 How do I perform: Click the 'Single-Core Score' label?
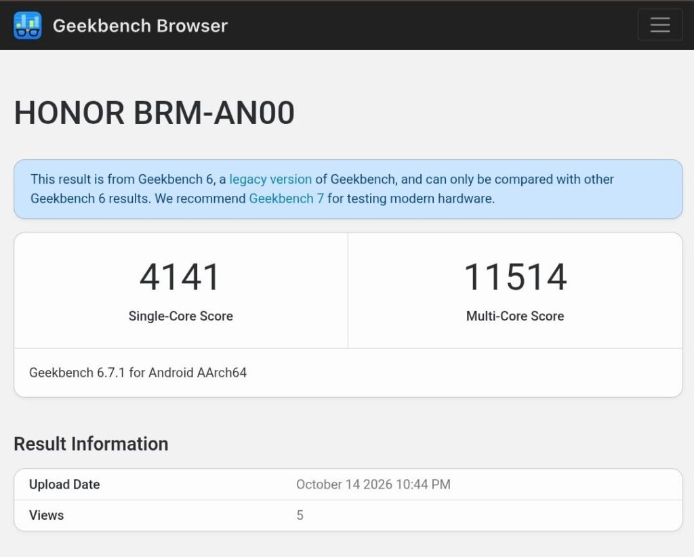(180, 316)
